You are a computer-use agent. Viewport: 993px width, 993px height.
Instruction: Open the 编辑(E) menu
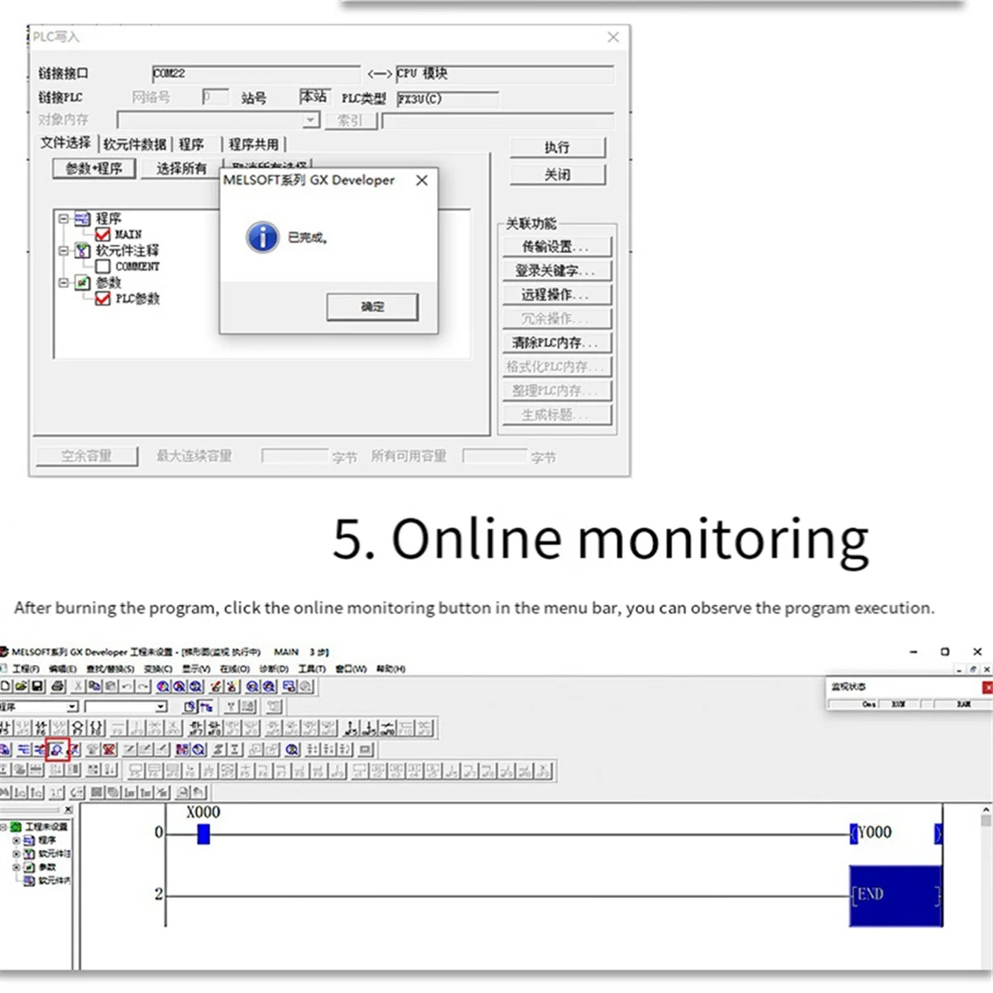pos(63,669)
